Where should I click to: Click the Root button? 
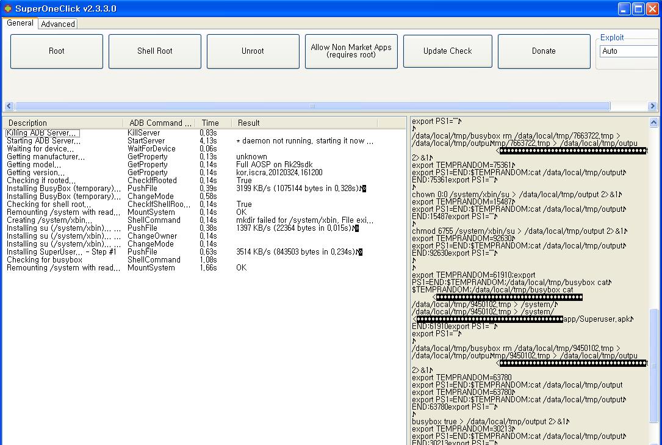[x=57, y=51]
